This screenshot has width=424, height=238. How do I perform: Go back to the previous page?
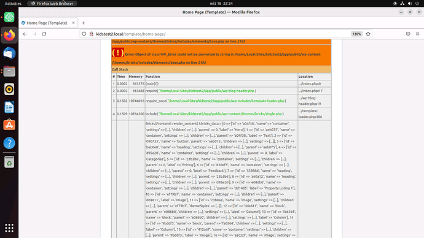(25, 34)
